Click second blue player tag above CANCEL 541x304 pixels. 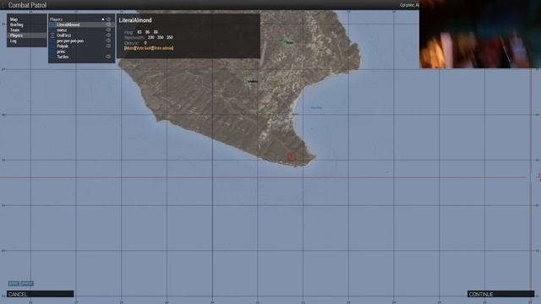pyautogui.click(x=27, y=284)
